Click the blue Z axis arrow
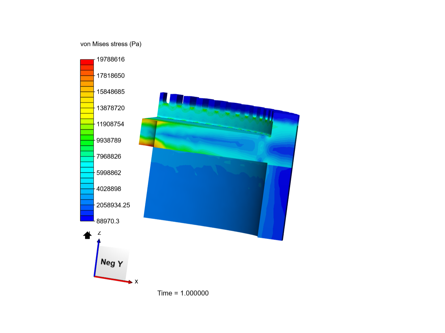 (x=97, y=257)
